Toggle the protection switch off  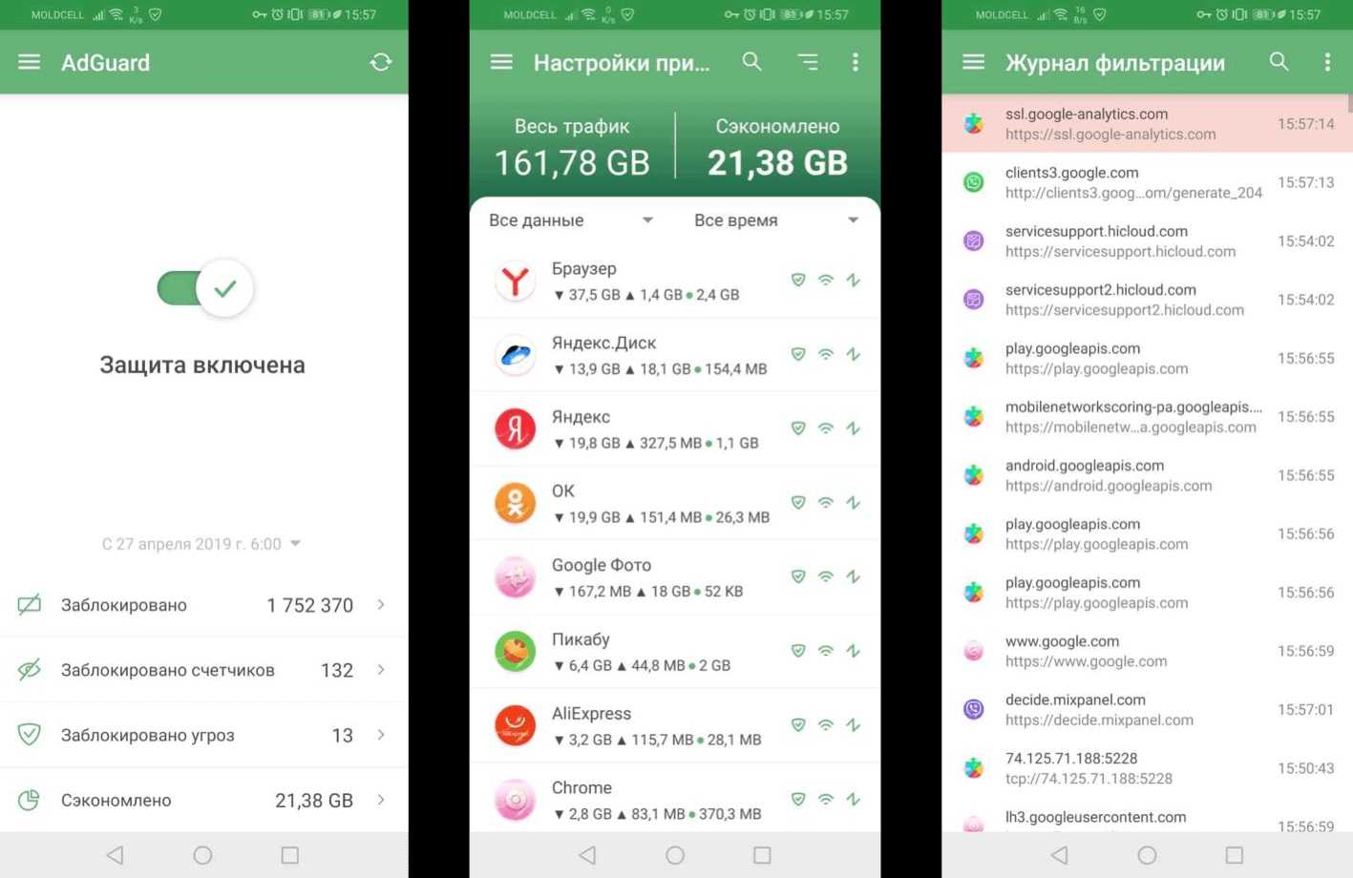[205, 287]
